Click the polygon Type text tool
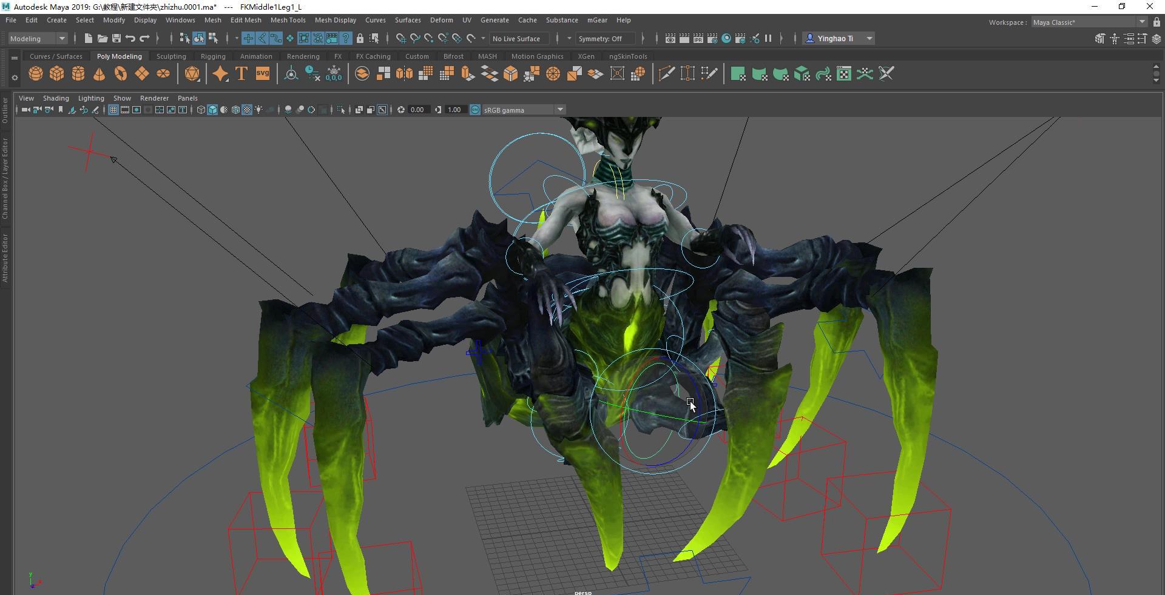This screenshot has width=1165, height=595. (241, 74)
